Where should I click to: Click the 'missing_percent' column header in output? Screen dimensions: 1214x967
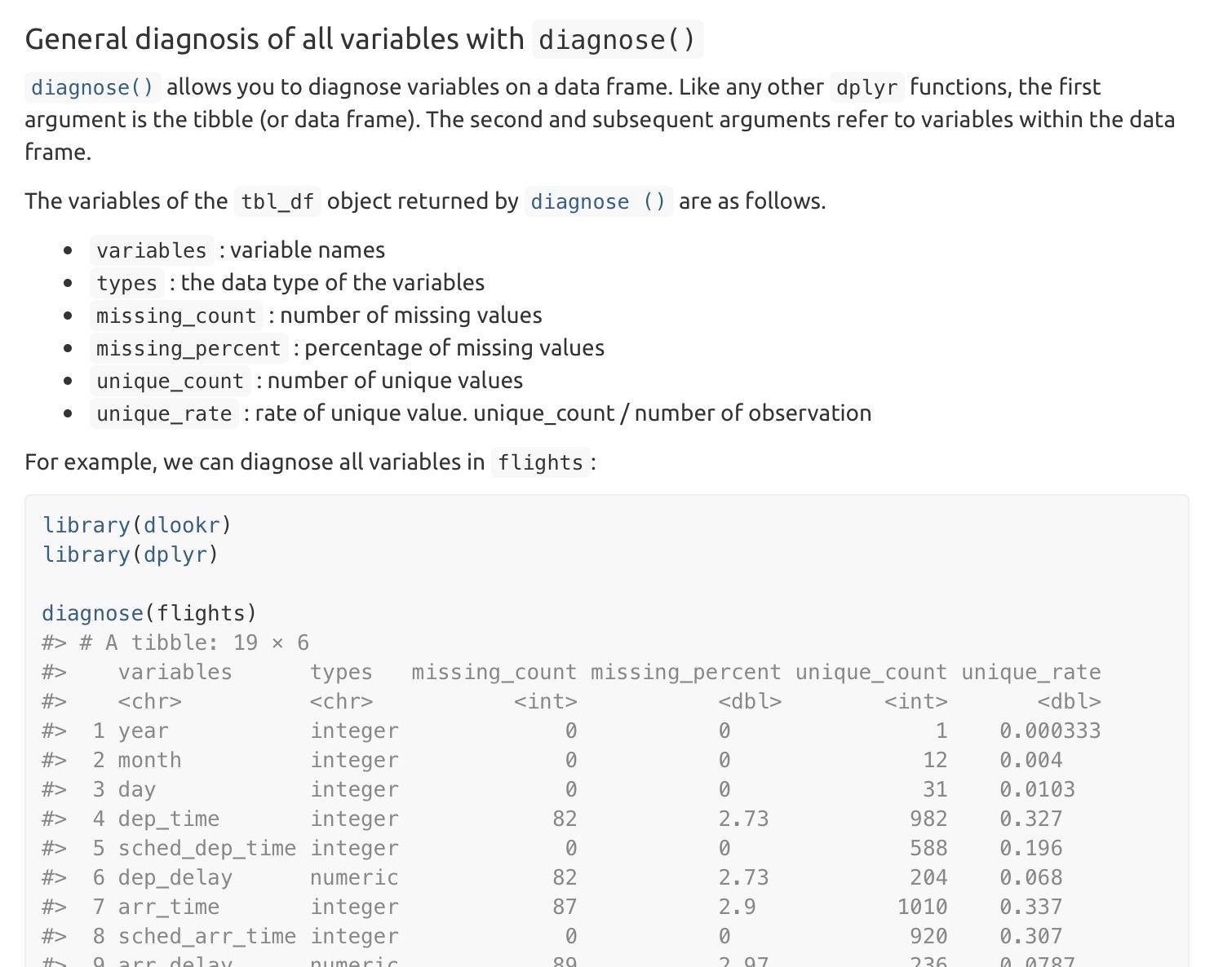[x=685, y=672]
